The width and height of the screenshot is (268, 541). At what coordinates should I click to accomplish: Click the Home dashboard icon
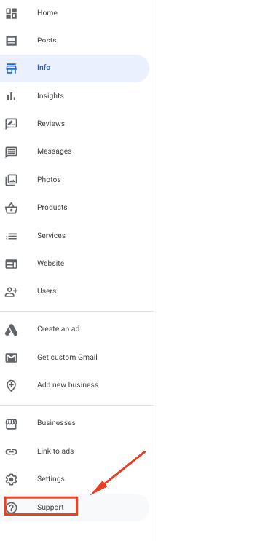coord(11,13)
